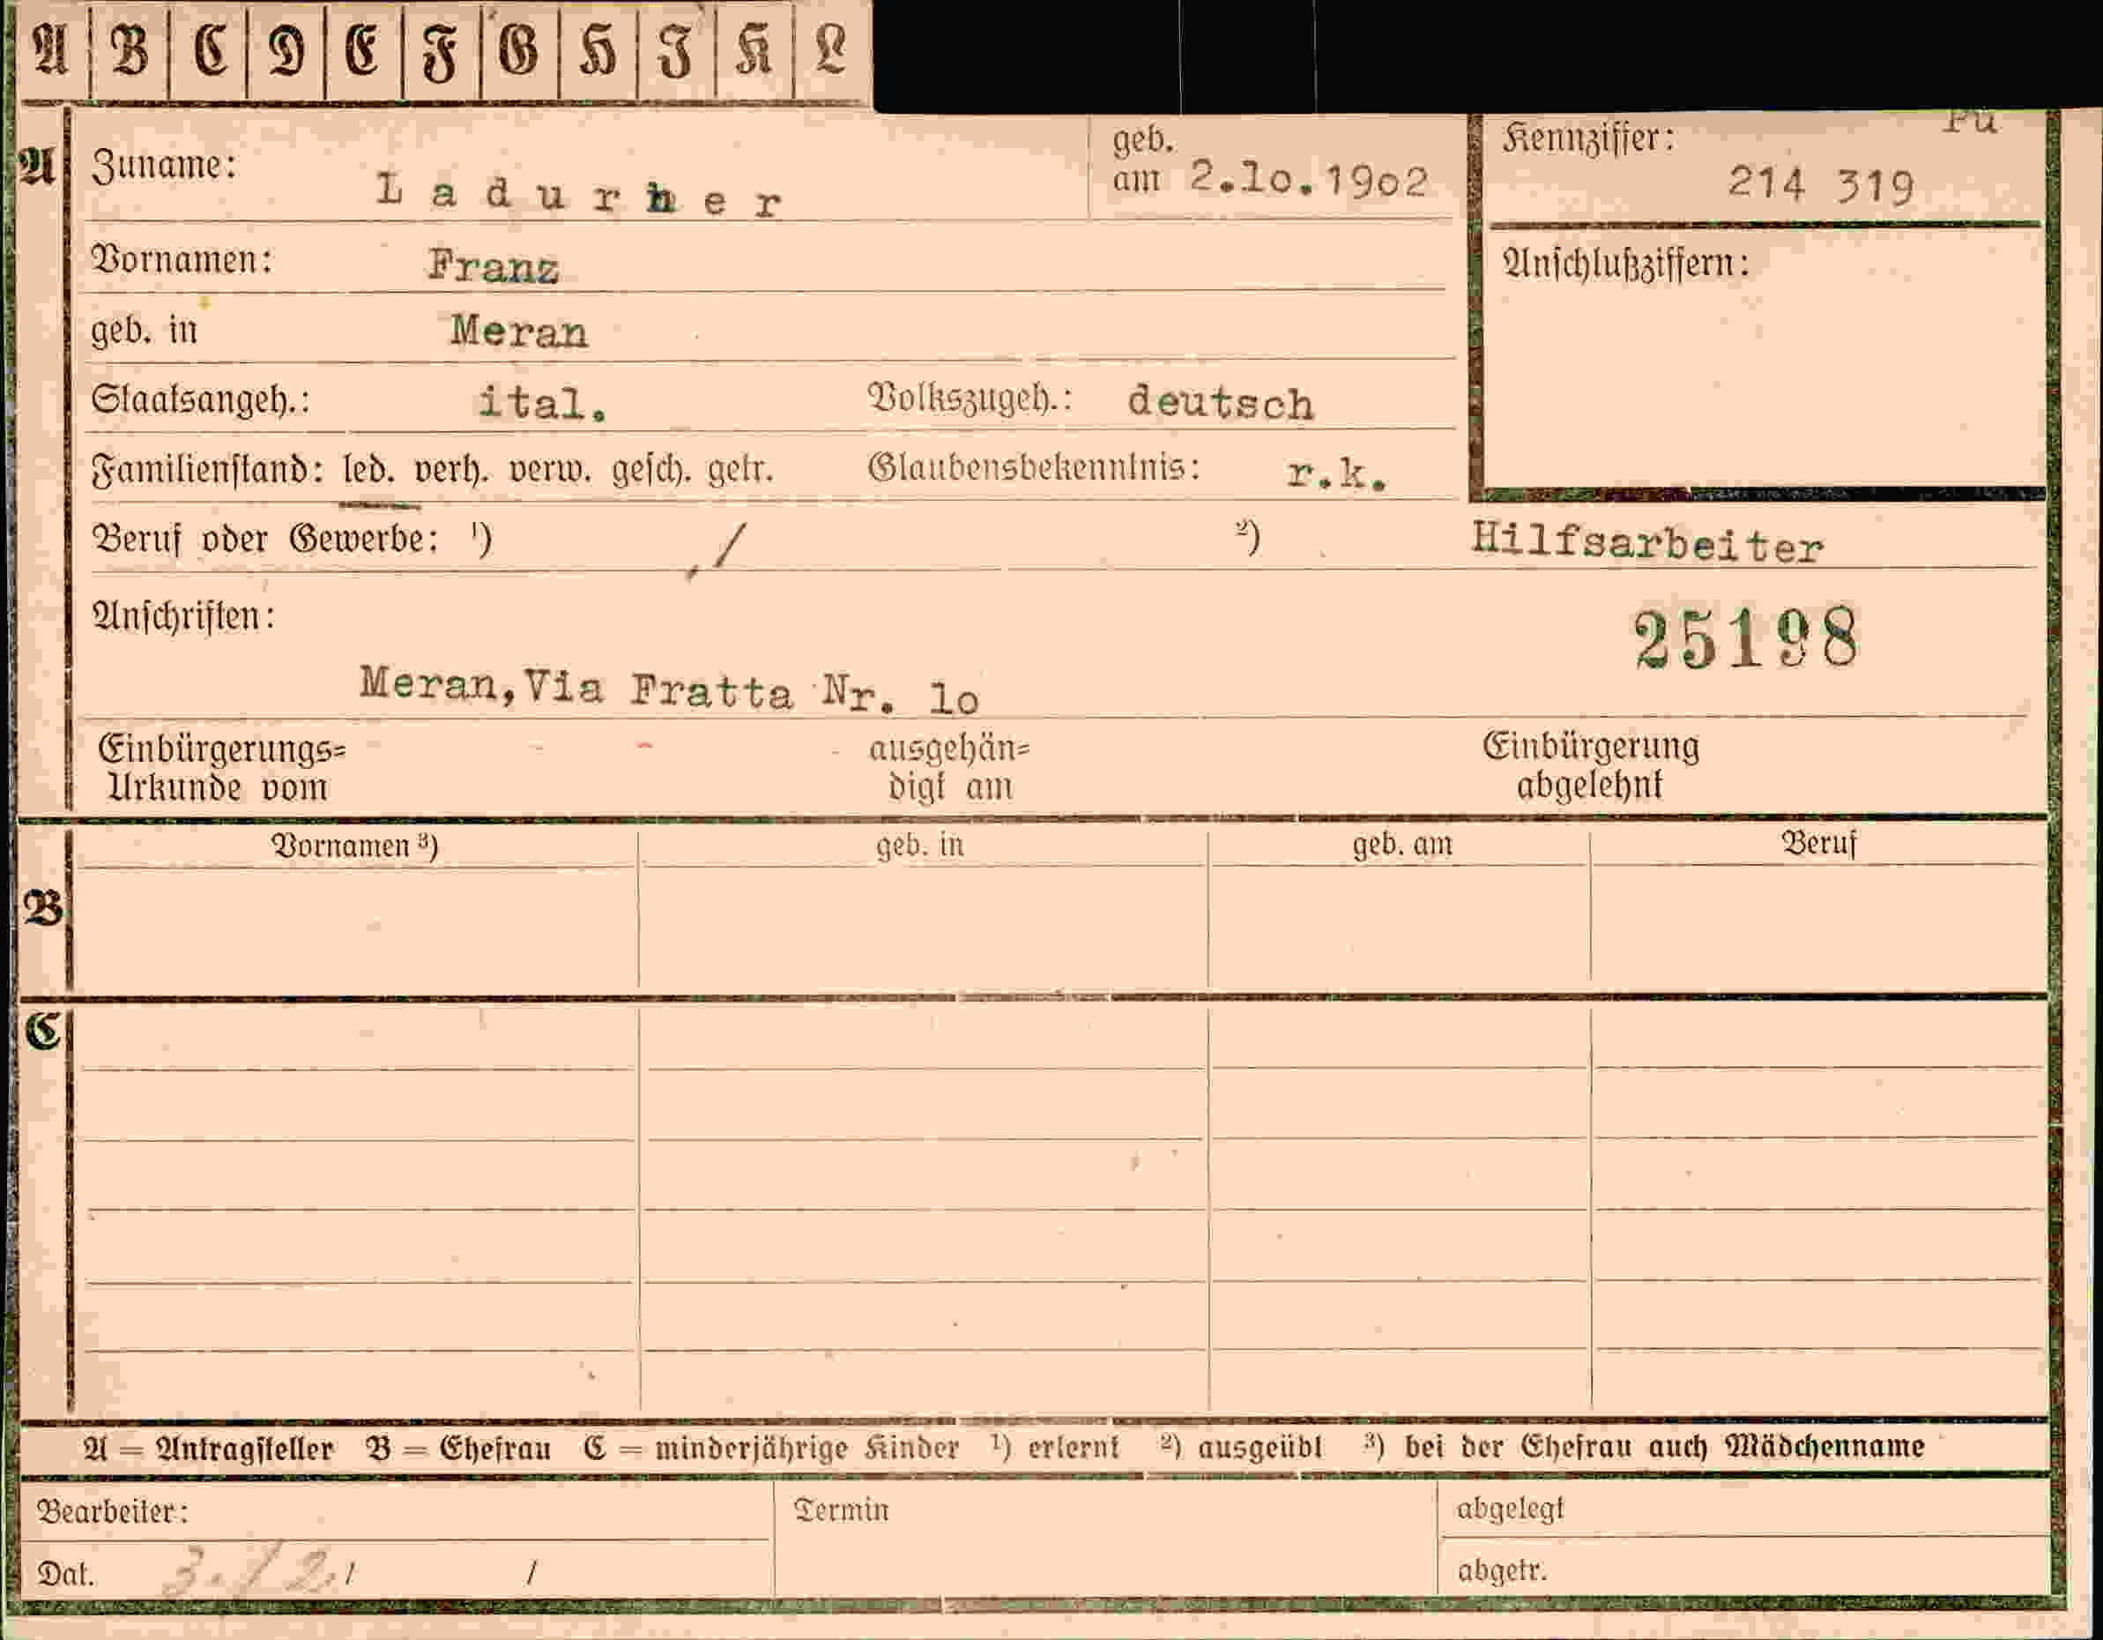Select the first name 'Franz'

(x=493, y=265)
